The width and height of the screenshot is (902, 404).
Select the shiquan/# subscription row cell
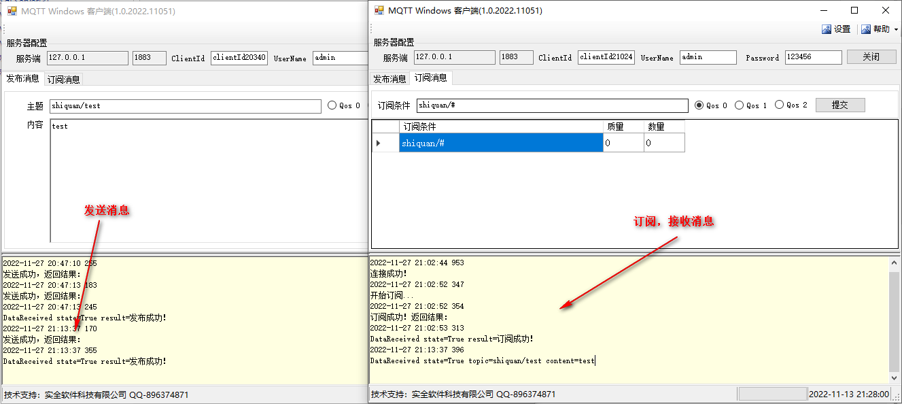pyautogui.click(x=501, y=143)
